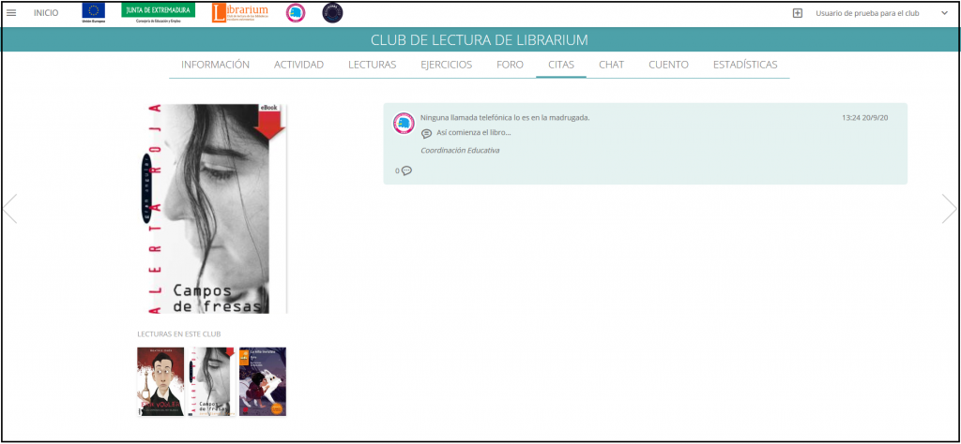This screenshot has height=444, width=961.
Task: Open the hamburger menu
Action: pyautogui.click(x=11, y=13)
